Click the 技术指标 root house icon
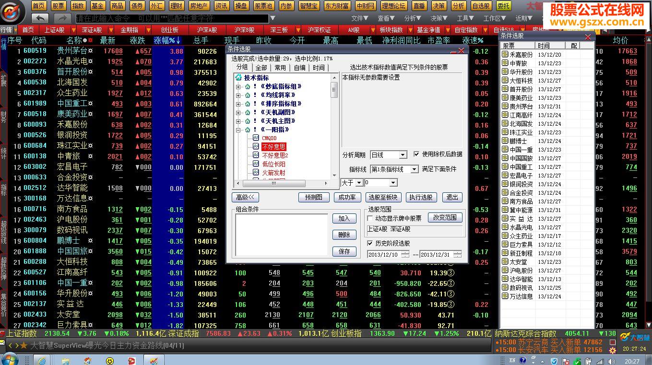This screenshot has height=365, width=652. [238, 78]
